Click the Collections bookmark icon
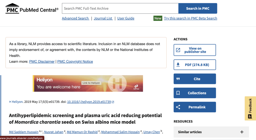 click(178, 93)
